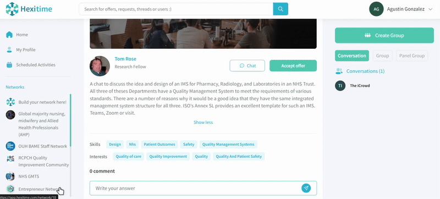Send the answer with paper plane icon
Screen dimensions: 440x199
tap(306, 188)
